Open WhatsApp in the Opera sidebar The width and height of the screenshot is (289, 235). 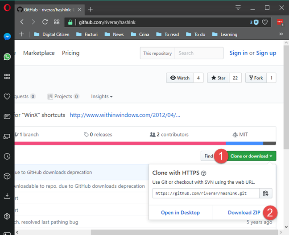coord(7,57)
